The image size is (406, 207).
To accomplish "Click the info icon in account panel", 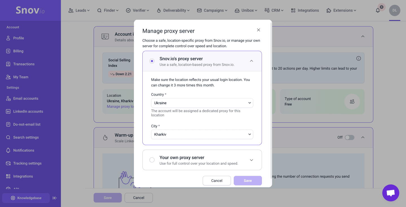I will 358,58.
